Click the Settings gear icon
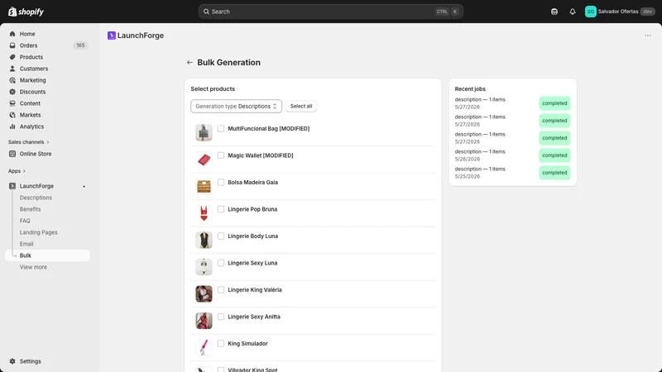Viewport: 662px width, 372px height. (x=12, y=361)
